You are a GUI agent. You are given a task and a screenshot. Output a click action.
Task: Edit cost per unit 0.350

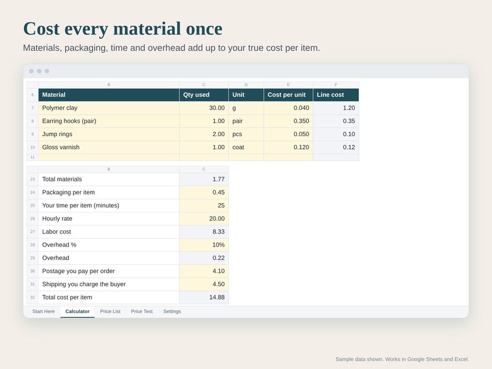click(x=288, y=121)
